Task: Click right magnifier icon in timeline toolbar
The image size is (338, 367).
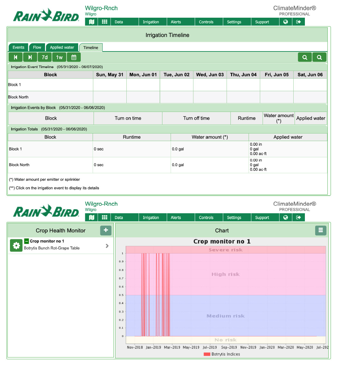Action: click(319, 57)
